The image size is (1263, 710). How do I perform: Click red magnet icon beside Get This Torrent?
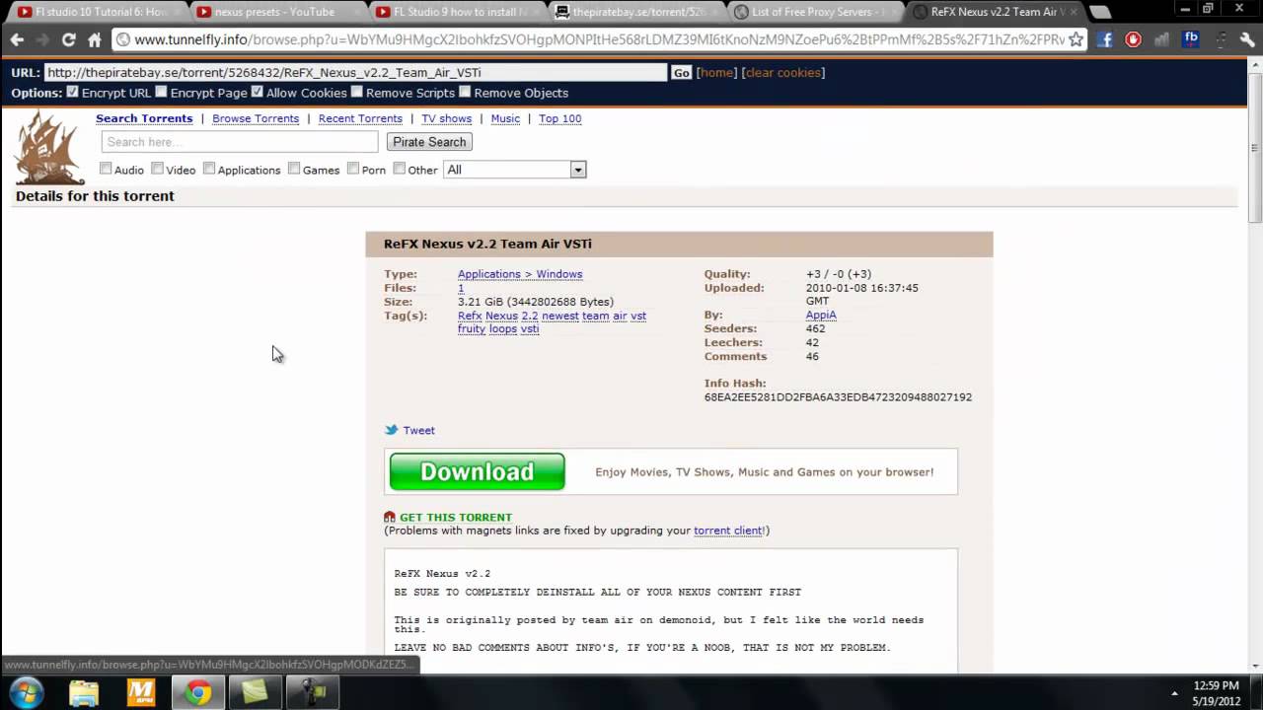[x=390, y=517]
